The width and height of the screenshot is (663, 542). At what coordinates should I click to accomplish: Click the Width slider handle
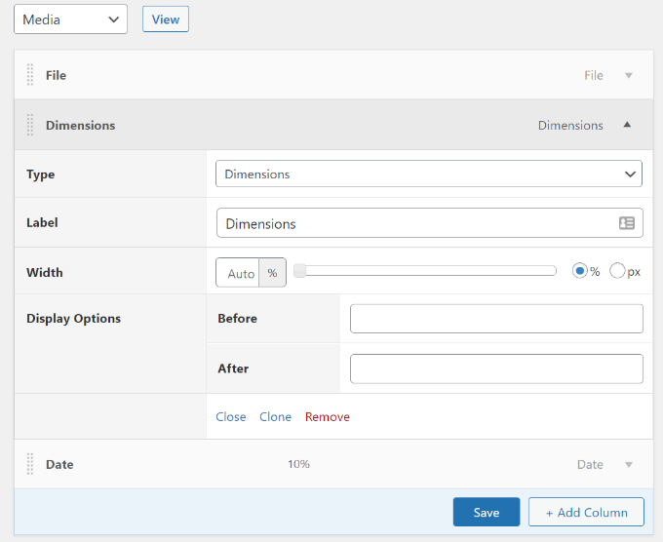pos(300,271)
